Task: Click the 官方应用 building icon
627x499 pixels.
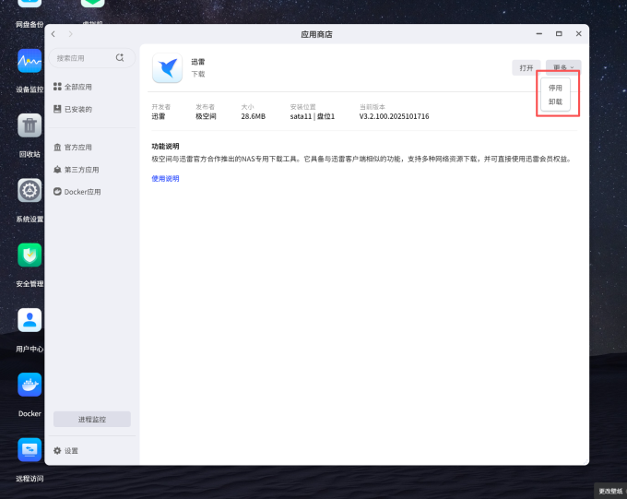Action: [x=57, y=148]
